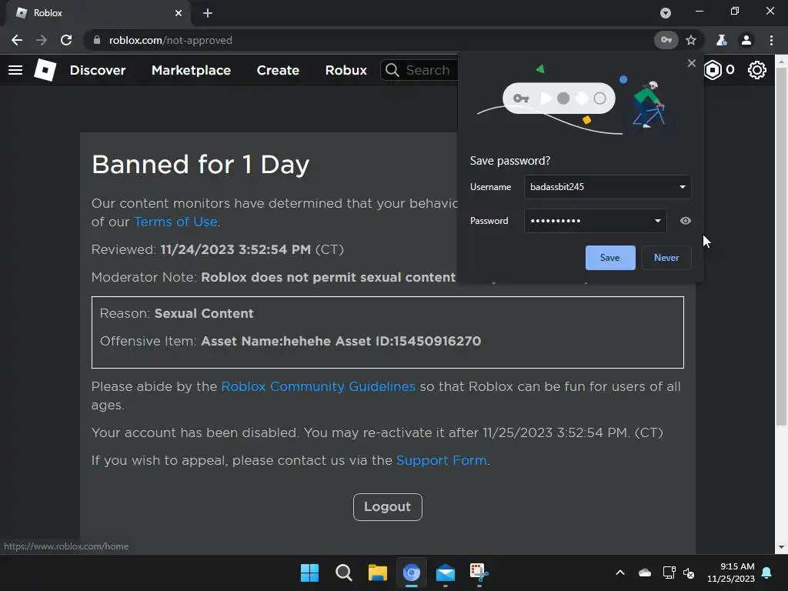The width and height of the screenshot is (788, 591).
Task: Open Snipping Tool from taskbar
Action: pyautogui.click(x=479, y=573)
